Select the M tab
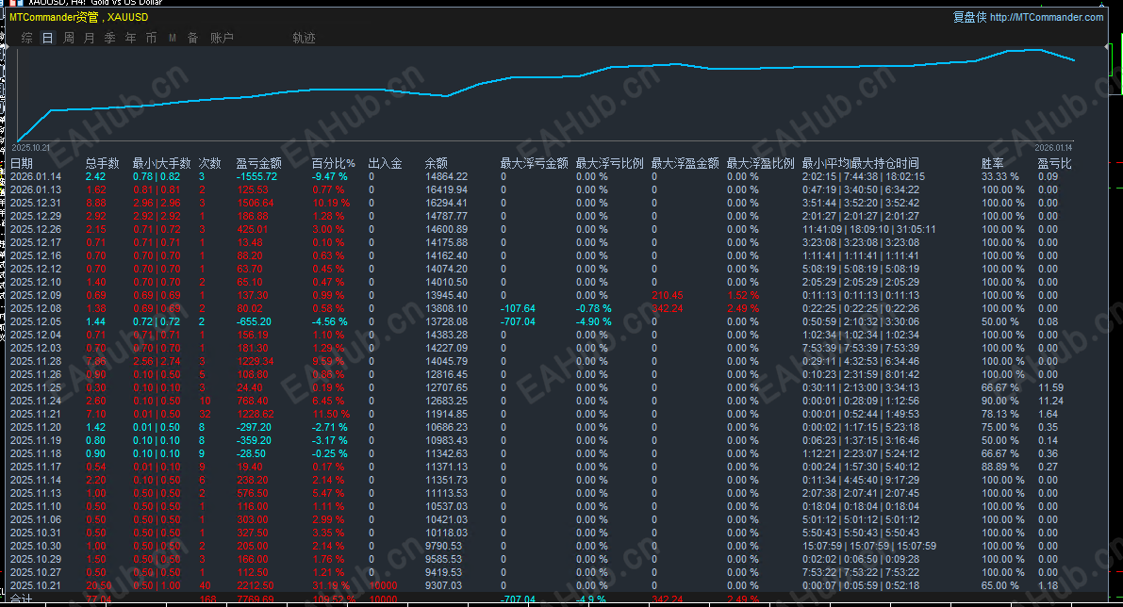1123x607 pixels. pyautogui.click(x=173, y=38)
